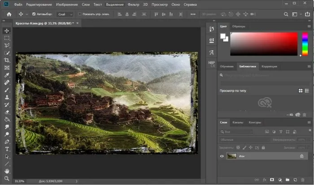Select the Smudge tool
314x185 pixels.
click(7, 127)
